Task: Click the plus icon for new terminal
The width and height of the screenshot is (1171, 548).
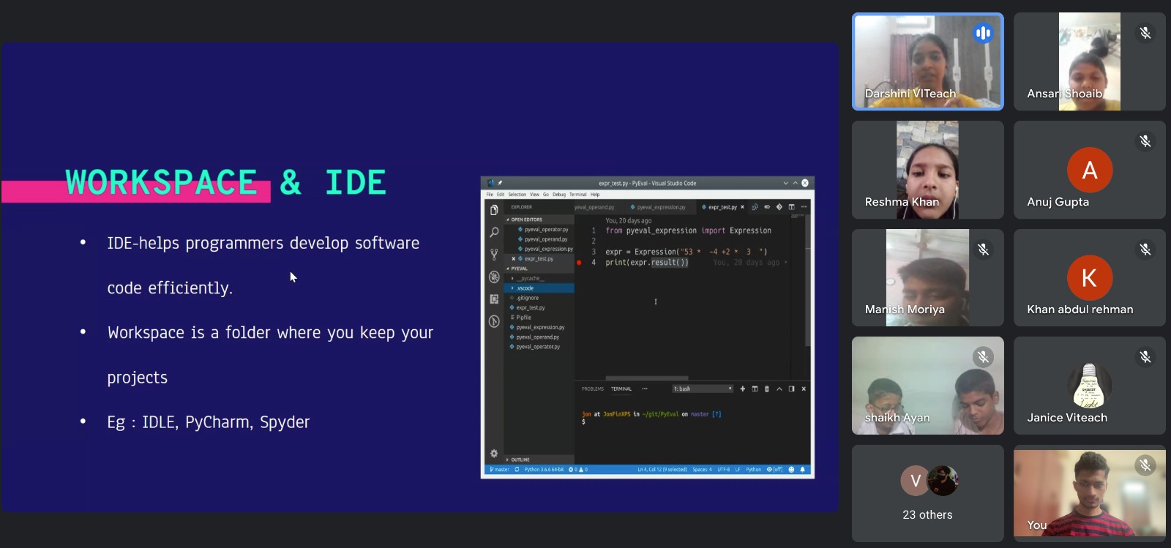Action: [x=742, y=389]
